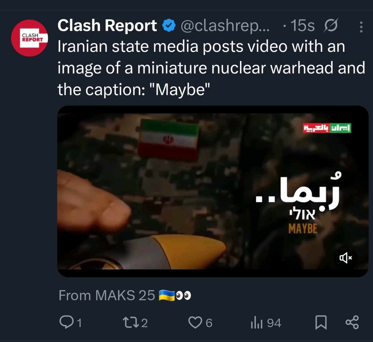Viewport: 373px width, 342px height.
Task: Repost using the retweet arrows icon
Action: click(131, 323)
